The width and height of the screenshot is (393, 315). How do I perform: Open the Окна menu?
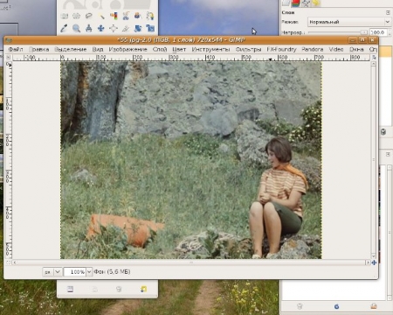pyautogui.click(x=356, y=49)
